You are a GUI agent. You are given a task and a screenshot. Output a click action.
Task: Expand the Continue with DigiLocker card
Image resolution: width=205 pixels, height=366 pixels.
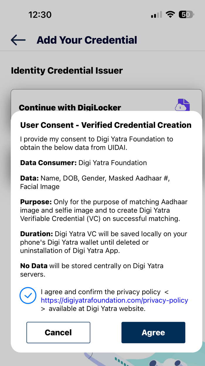click(x=70, y=108)
